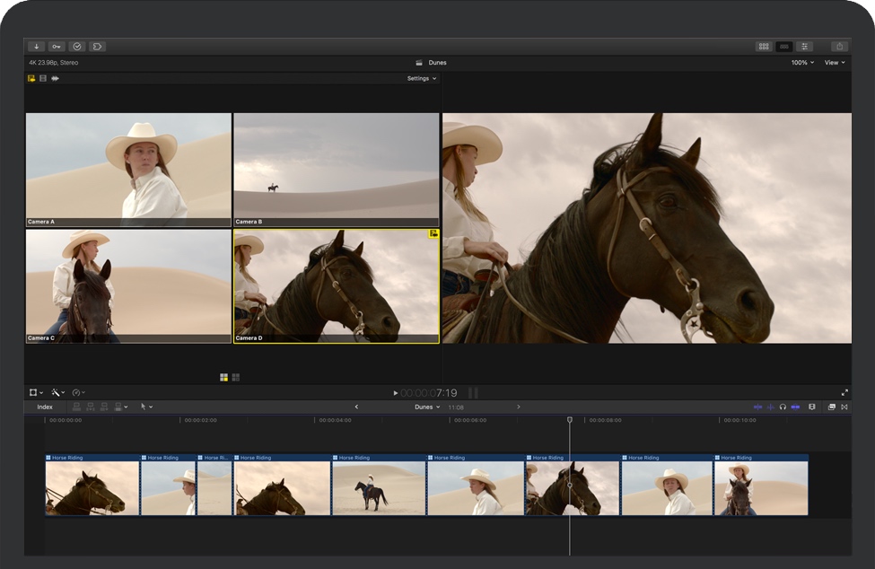This screenshot has width=875, height=569.
Task: Open the Select tool pop-up menu
Action: tap(146, 407)
